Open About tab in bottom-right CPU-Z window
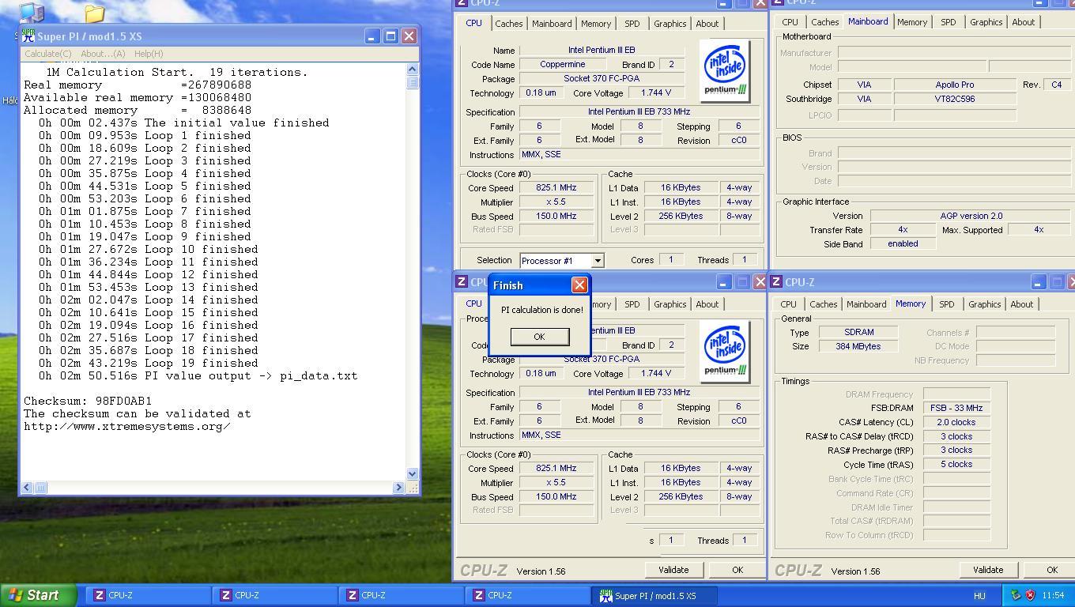Viewport: 1075px width, 607px height. point(1022,304)
